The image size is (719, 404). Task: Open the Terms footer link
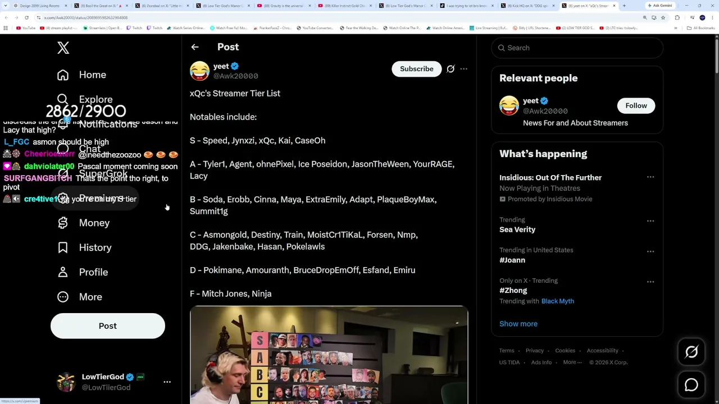(x=507, y=351)
